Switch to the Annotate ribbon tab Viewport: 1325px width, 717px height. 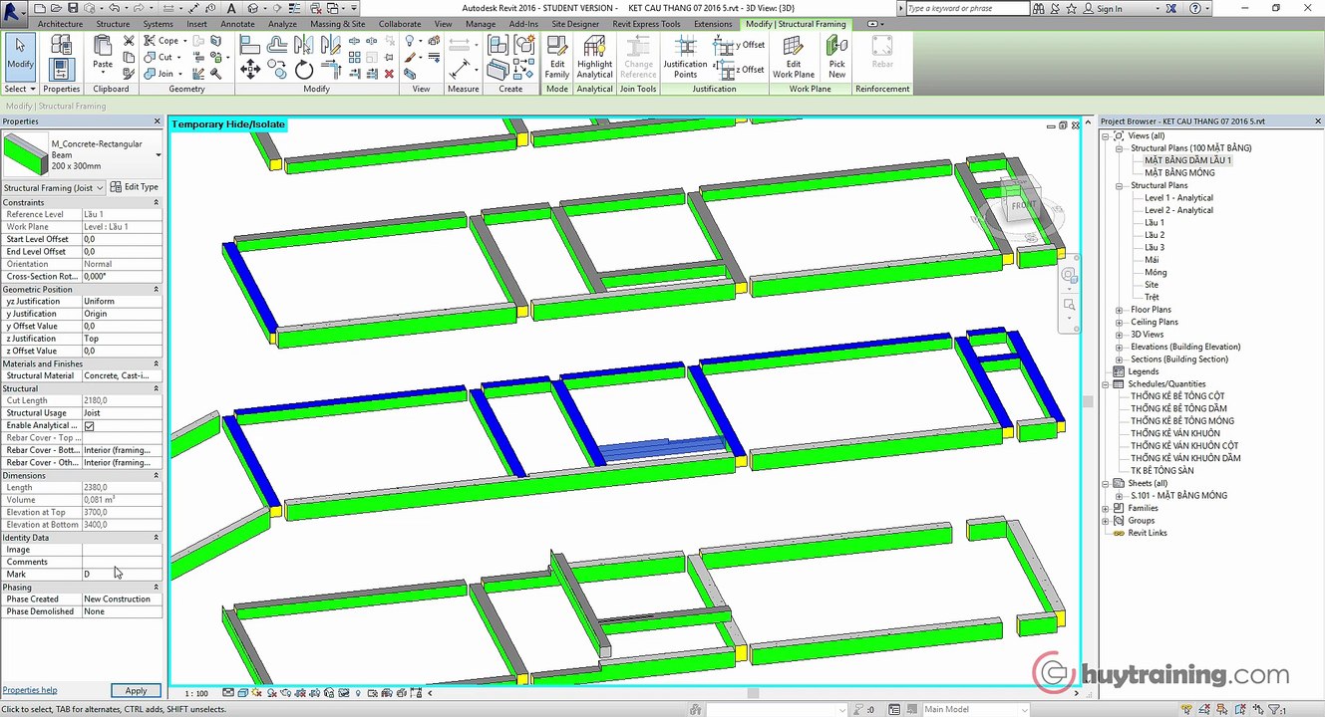(237, 24)
